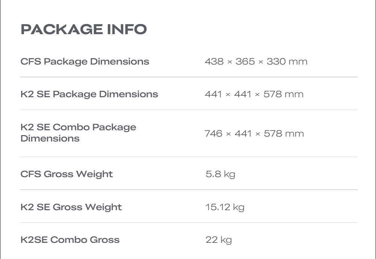Click the divider line under CFS Package Dimensions
The height and width of the screenshot is (259, 376).
pos(189,77)
